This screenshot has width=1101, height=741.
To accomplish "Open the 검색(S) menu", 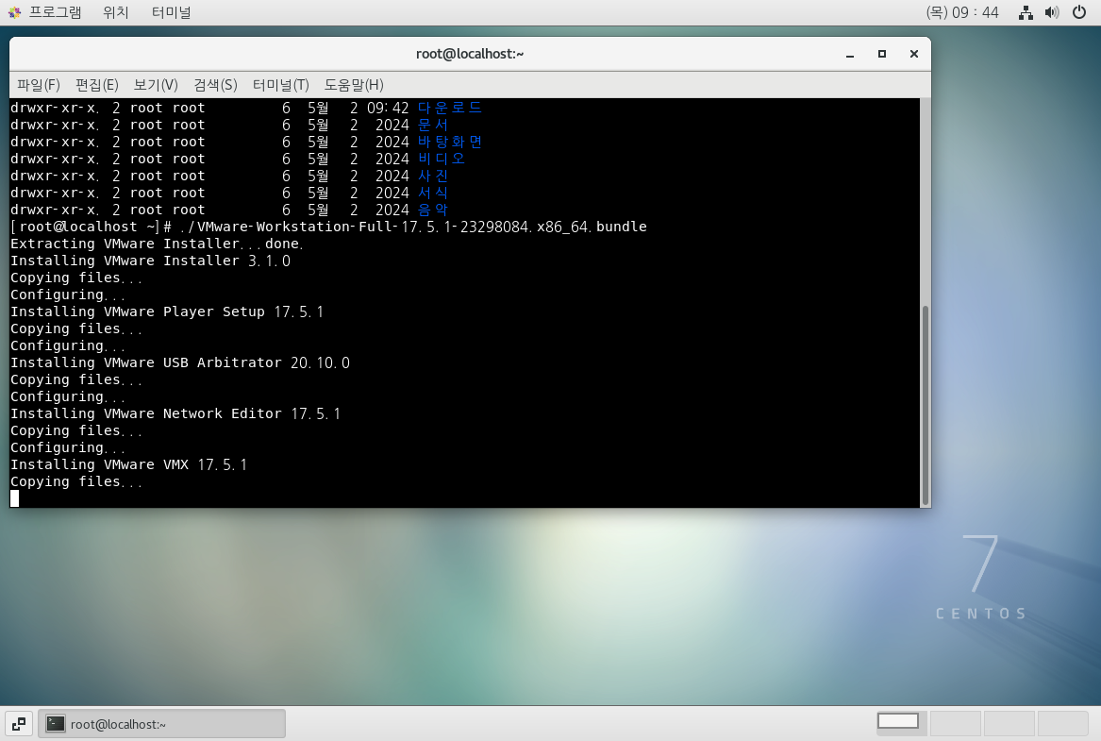I will 215,85.
